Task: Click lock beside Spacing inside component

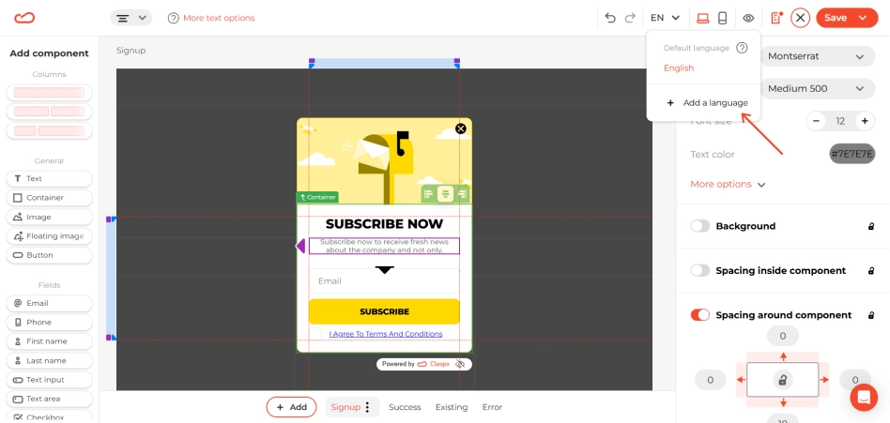Action: pyautogui.click(x=871, y=270)
